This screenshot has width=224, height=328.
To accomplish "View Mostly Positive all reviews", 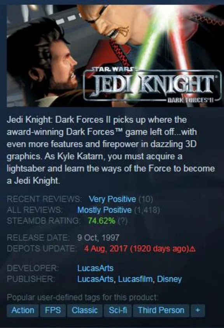I will pyautogui.click(x=105, y=210).
